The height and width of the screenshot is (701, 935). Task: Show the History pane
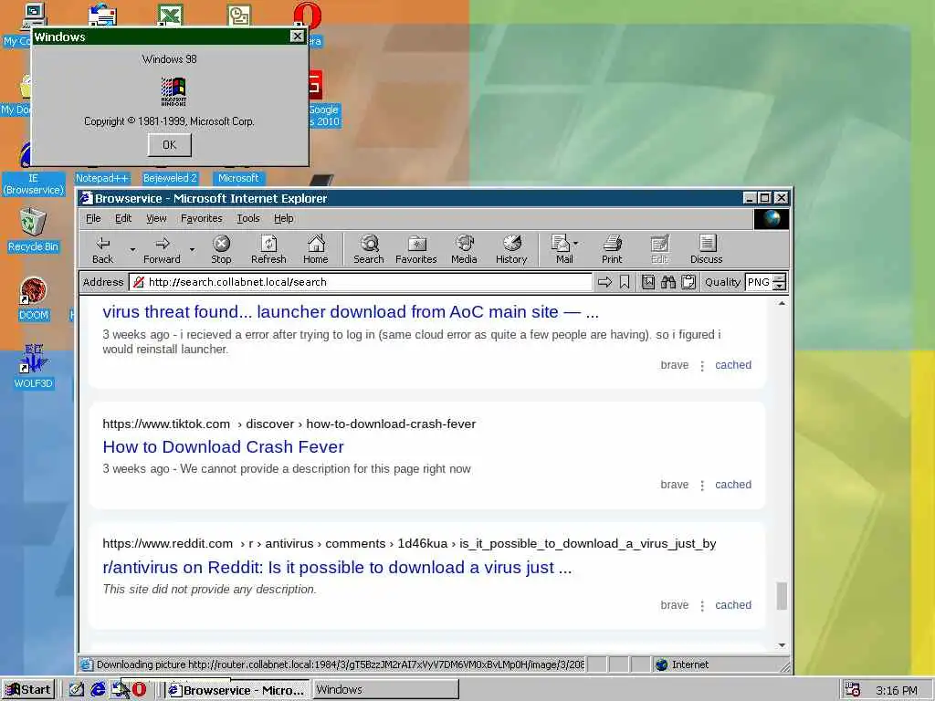click(511, 249)
